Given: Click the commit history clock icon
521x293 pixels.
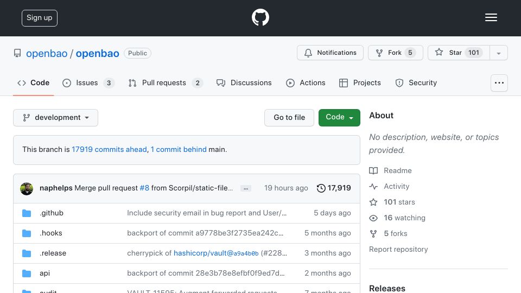Looking at the screenshot, I should (x=321, y=188).
